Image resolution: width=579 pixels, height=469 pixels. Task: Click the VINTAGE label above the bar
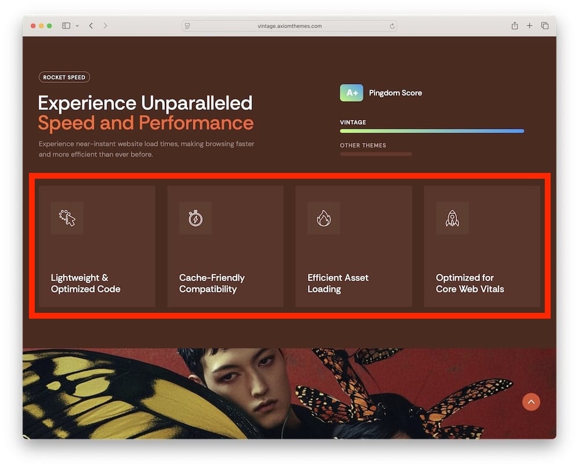(353, 122)
